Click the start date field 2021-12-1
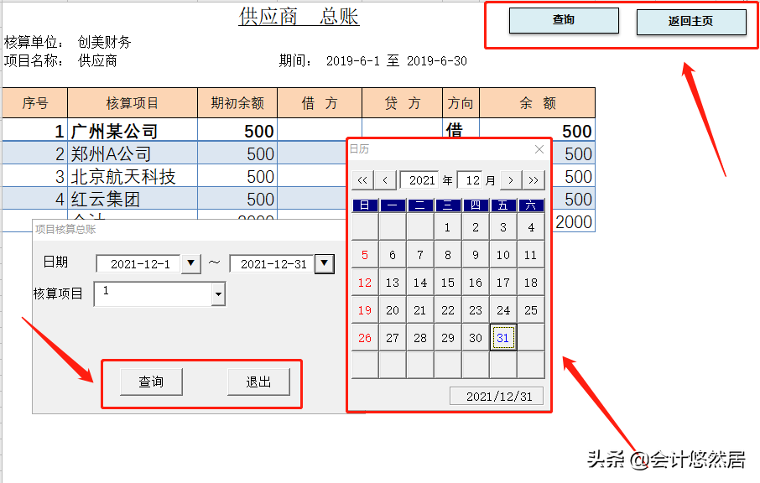This screenshot has width=760, height=483. [x=139, y=264]
